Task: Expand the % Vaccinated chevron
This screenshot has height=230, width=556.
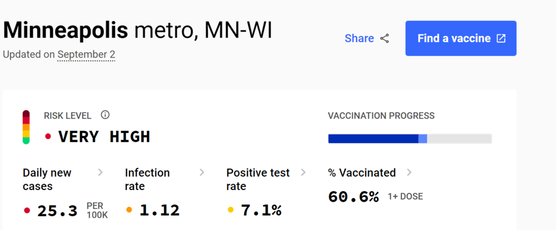Action: pyautogui.click(x=409, y=172)
